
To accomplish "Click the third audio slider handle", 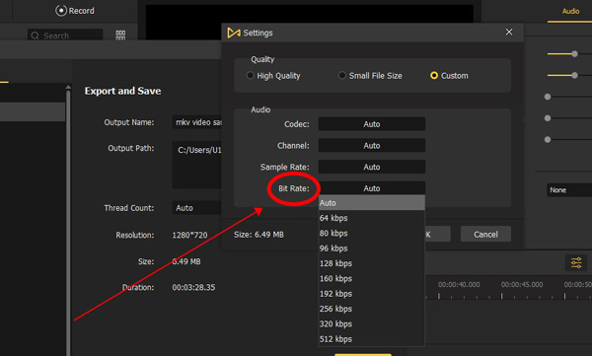I will click(x=548, y=97).
